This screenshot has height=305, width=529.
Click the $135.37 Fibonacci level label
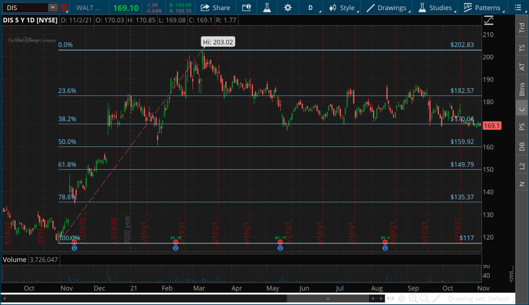coord(462,197)
